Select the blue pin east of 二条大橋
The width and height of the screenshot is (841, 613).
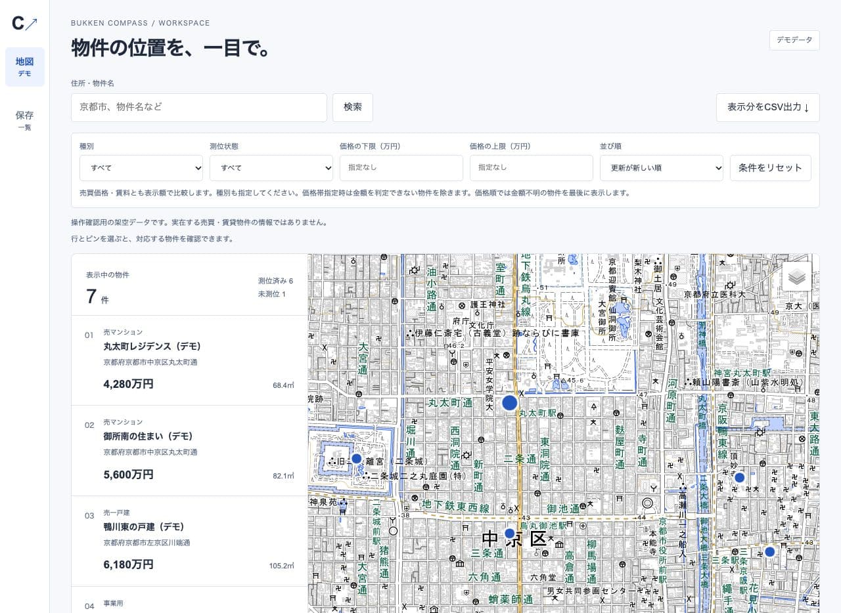739,478
